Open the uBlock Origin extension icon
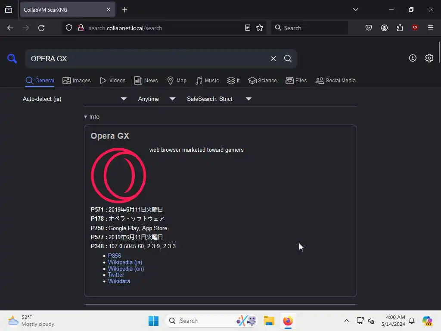Viewport: 441px width, 331px height. [415, 28]
